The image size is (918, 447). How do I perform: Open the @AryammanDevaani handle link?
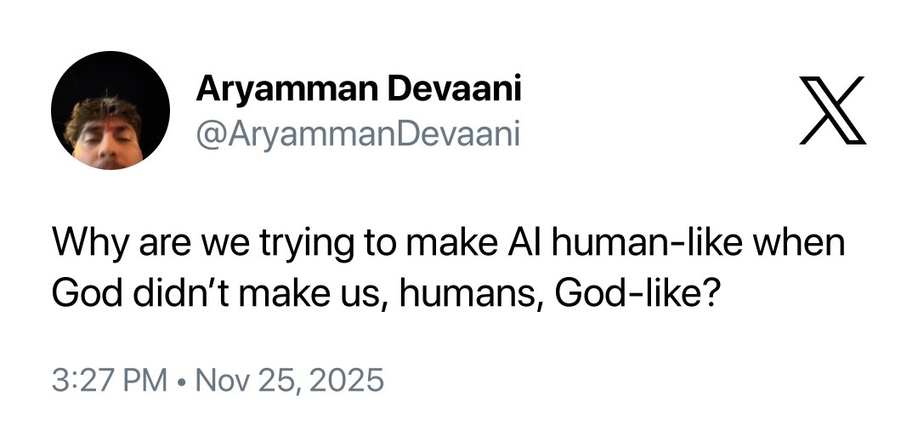pos(358,134)
